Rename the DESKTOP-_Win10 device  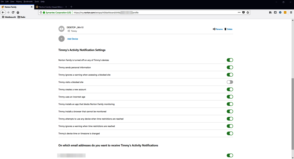point(218,29)
